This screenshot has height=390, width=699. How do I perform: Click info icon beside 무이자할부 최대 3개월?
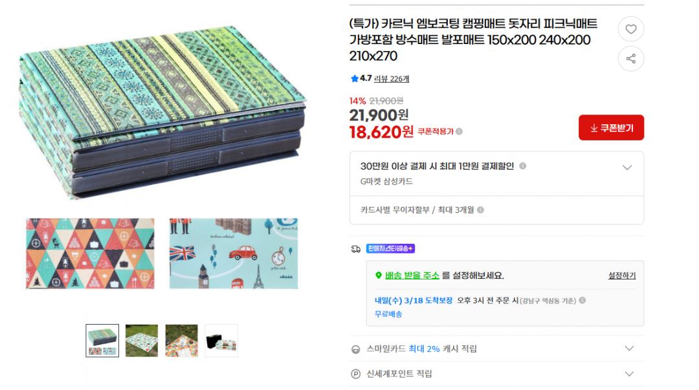click(x=480, y=210)
